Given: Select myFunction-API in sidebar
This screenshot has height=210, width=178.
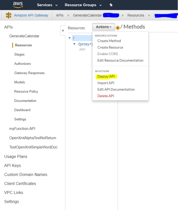Looking at the screenshot, I should coord(22,129).
